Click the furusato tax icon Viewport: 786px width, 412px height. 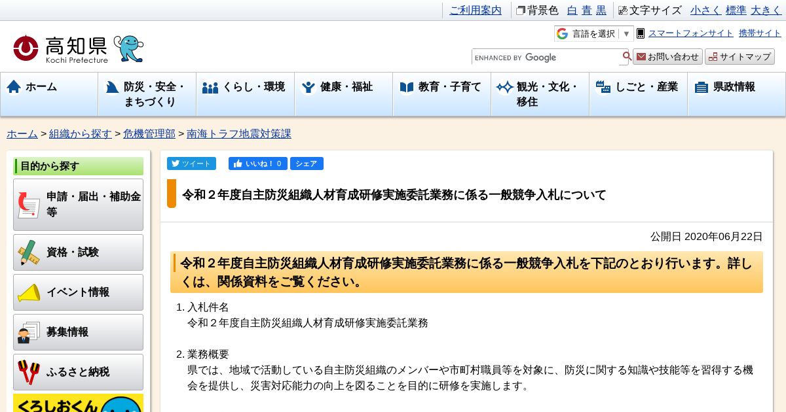click(x=29, y=372)
